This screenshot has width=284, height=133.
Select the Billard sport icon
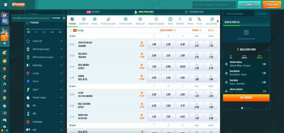pyautogui.click(x=190, y=19)
